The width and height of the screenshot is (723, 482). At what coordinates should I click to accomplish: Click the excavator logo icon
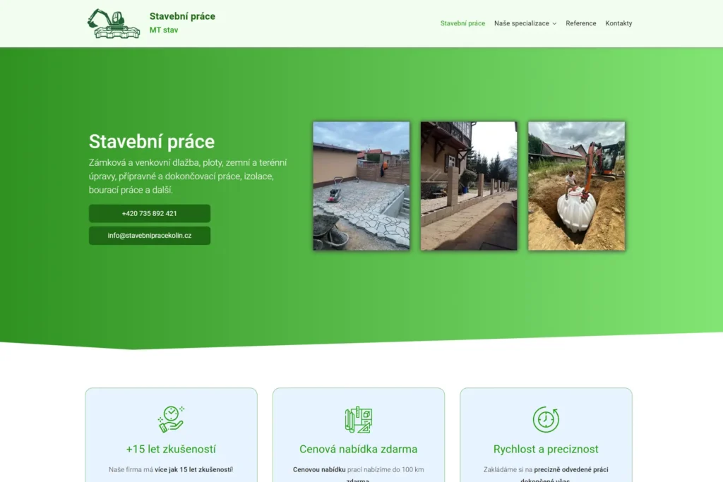[x=114, y=23]
